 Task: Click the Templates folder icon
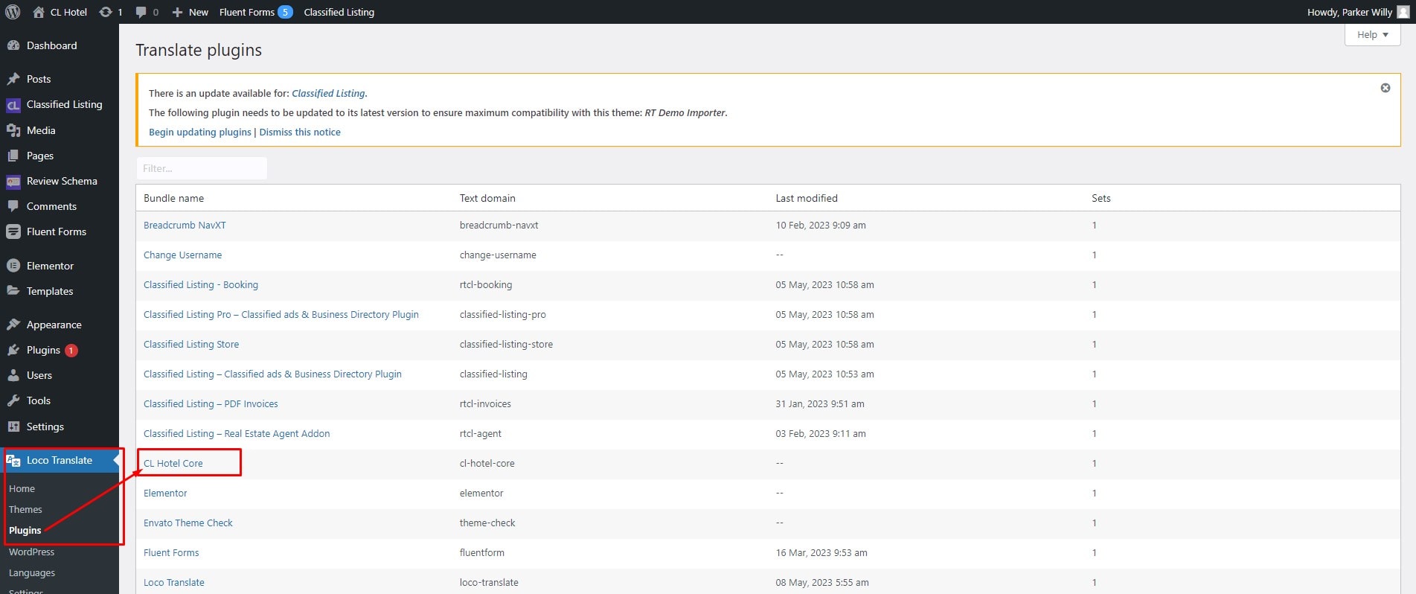(x=13, y=291)
